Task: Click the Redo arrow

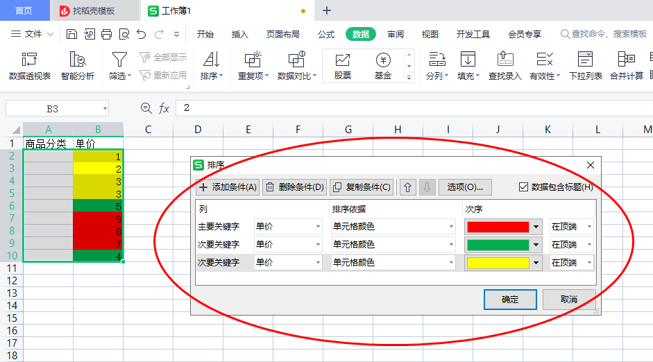Action: 159,34
